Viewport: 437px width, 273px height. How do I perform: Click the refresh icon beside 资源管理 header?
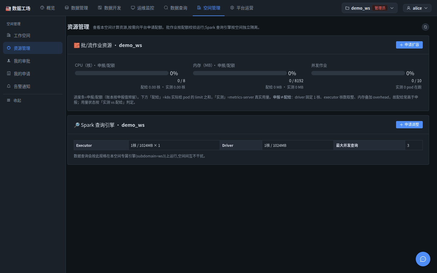click(425, 27)
